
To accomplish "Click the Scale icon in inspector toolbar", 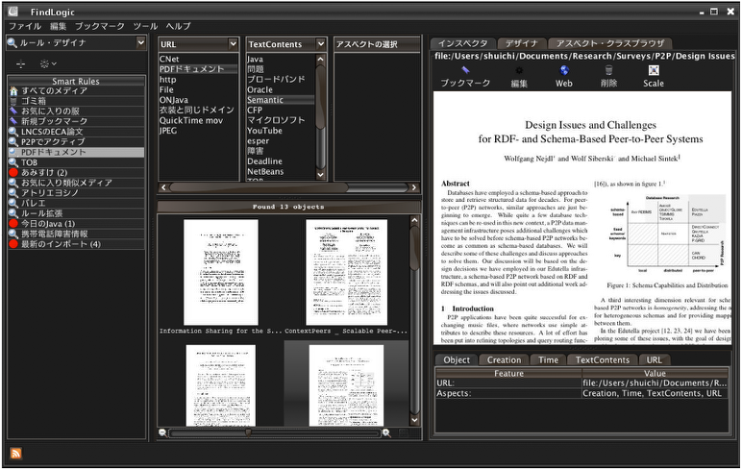I will point(654,70).
